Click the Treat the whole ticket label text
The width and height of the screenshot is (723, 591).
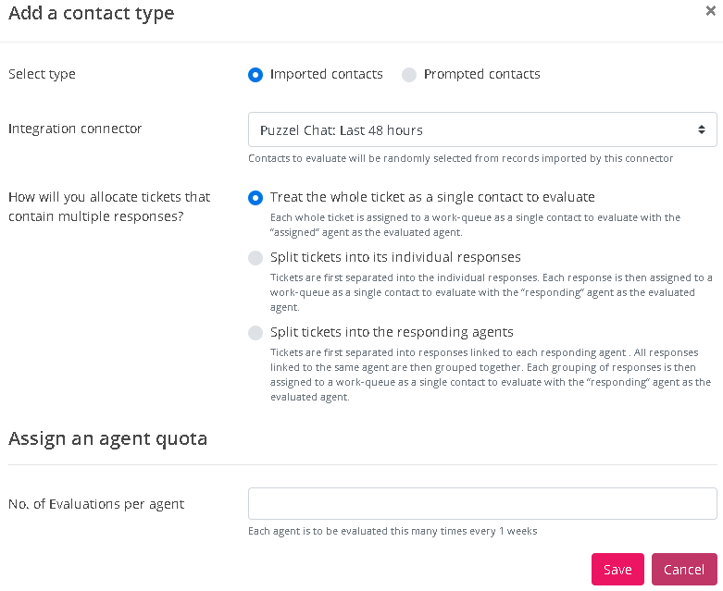432,197
